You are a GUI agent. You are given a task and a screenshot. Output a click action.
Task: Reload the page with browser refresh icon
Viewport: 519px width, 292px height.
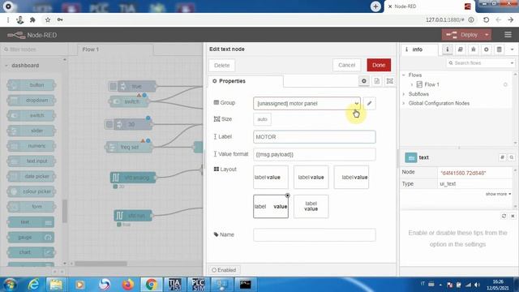(x=486, y=19)
